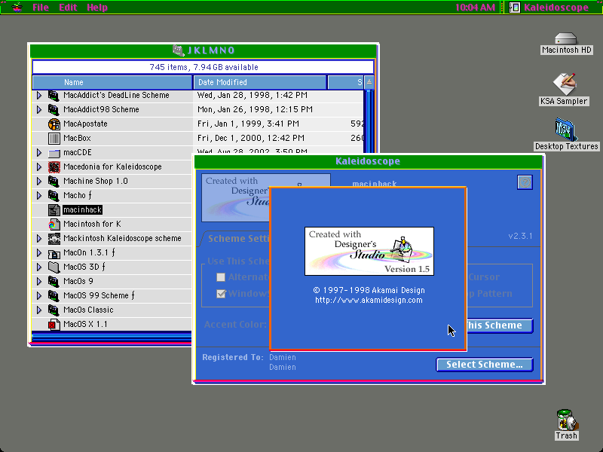Expand the macCDE folder
This screenshot has width=603, height=452.
coord(39,153)
